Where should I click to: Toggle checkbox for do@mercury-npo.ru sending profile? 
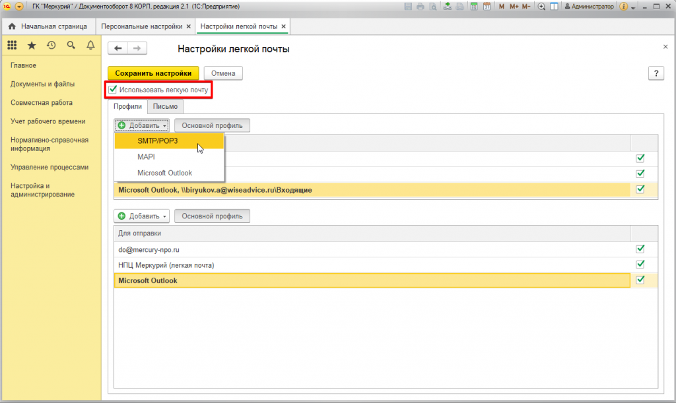639,249
